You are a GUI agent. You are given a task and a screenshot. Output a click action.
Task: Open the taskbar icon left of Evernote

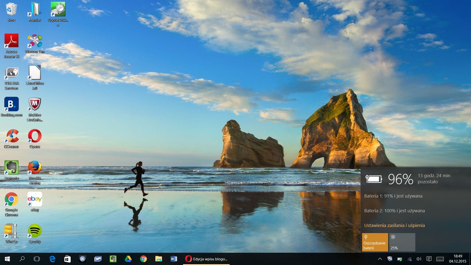[x=98, y=259]
